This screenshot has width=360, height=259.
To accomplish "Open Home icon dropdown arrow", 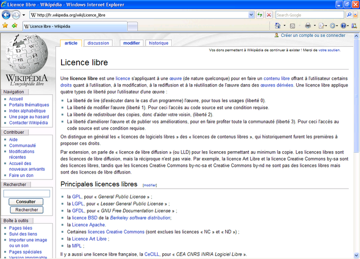I will coord(285,26).
